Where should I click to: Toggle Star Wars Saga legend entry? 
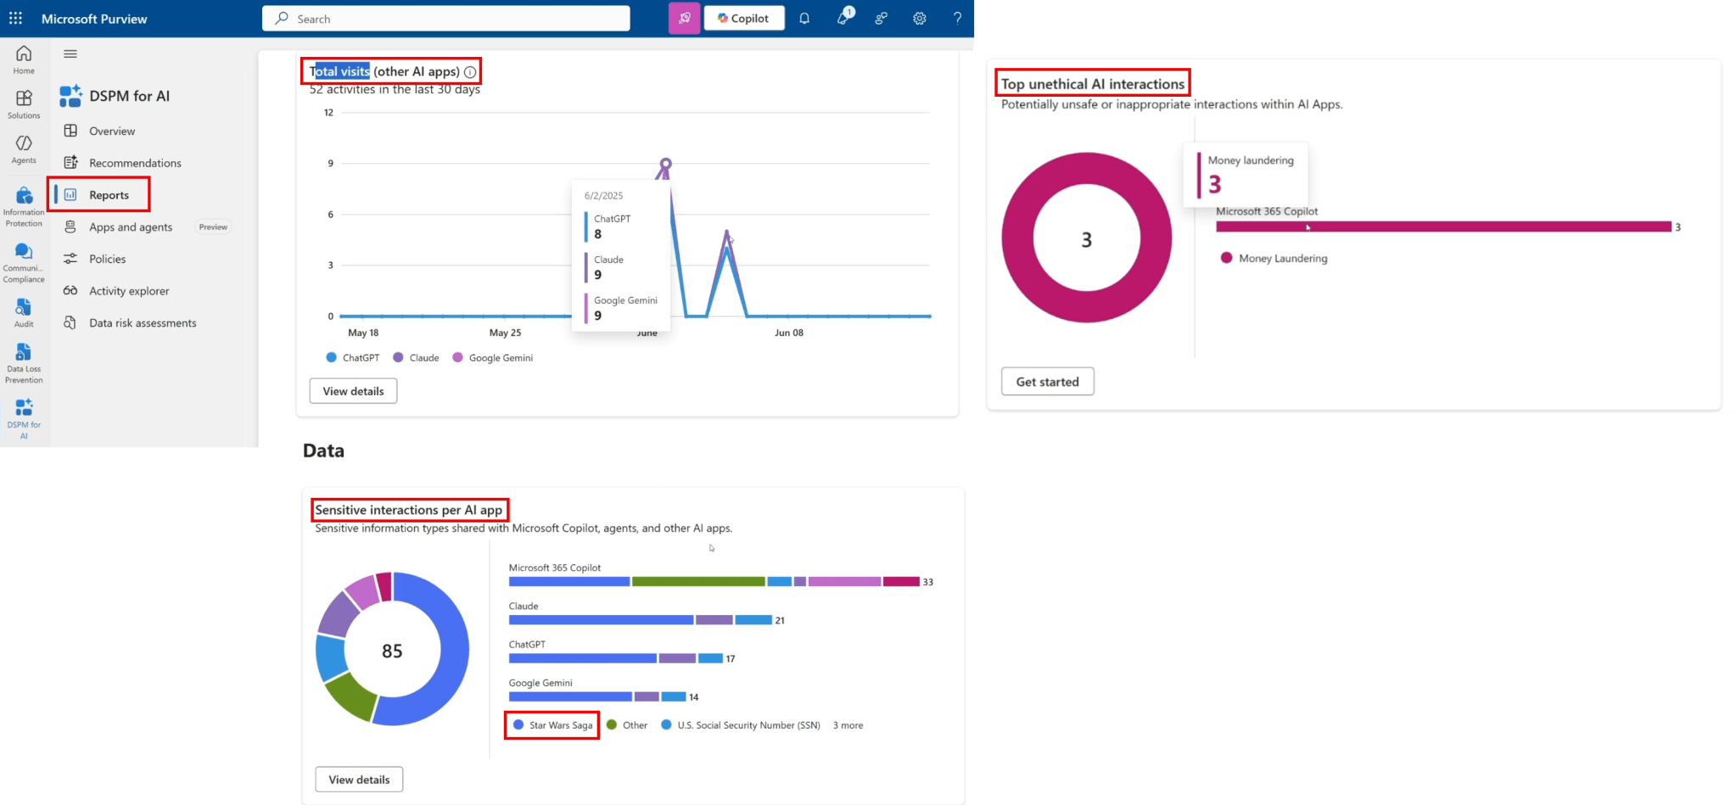pos(552,725)
